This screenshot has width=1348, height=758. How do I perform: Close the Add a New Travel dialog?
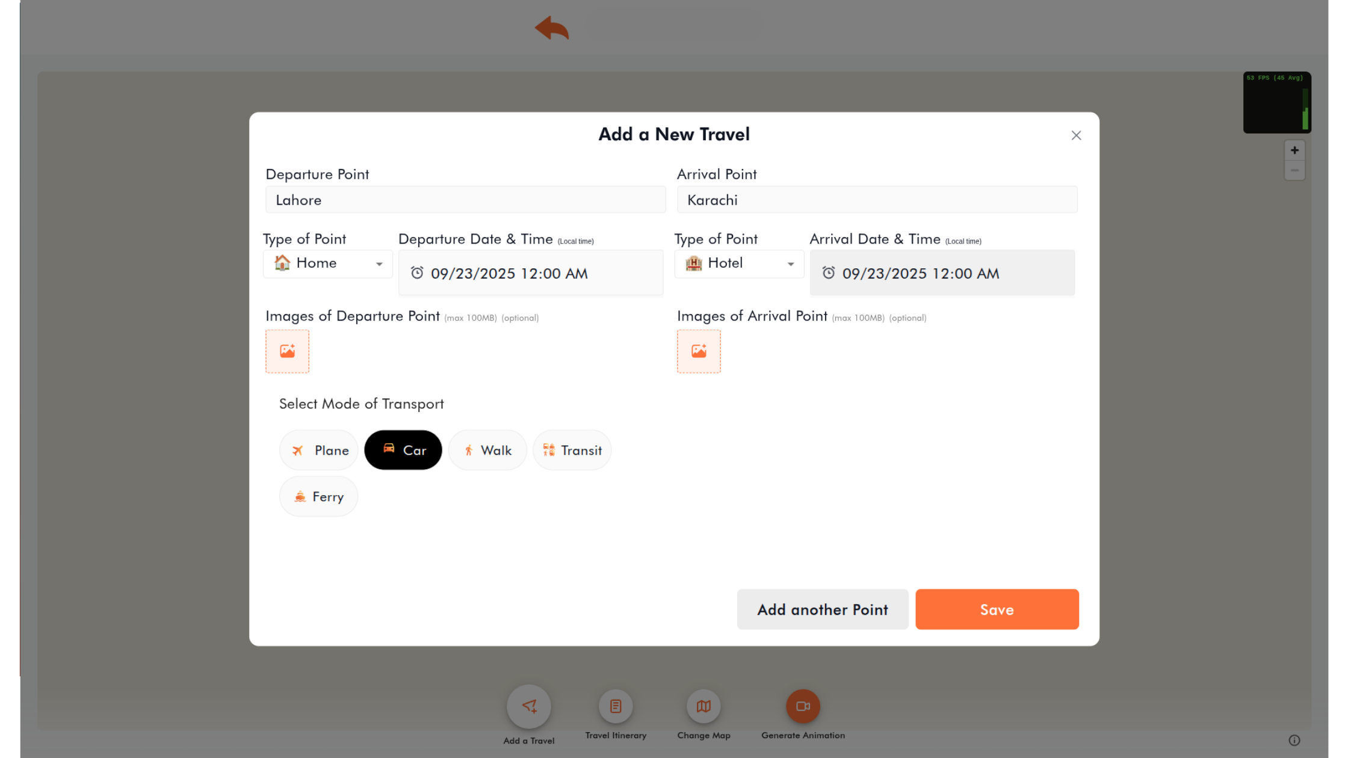click(1077, 135)
